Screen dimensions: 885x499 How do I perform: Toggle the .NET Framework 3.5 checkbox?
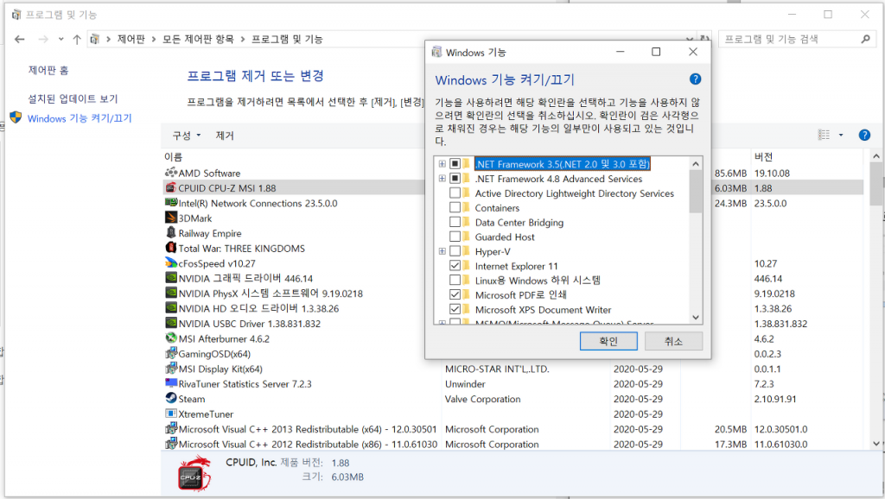455,164
